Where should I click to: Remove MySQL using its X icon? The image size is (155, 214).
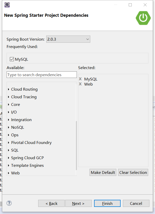(80, 79)
